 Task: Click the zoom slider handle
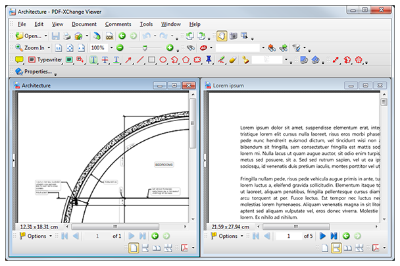[145, 48]
